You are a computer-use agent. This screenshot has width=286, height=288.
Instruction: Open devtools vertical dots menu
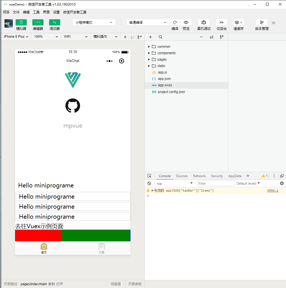pyautogui.click(x=274, y=176)
